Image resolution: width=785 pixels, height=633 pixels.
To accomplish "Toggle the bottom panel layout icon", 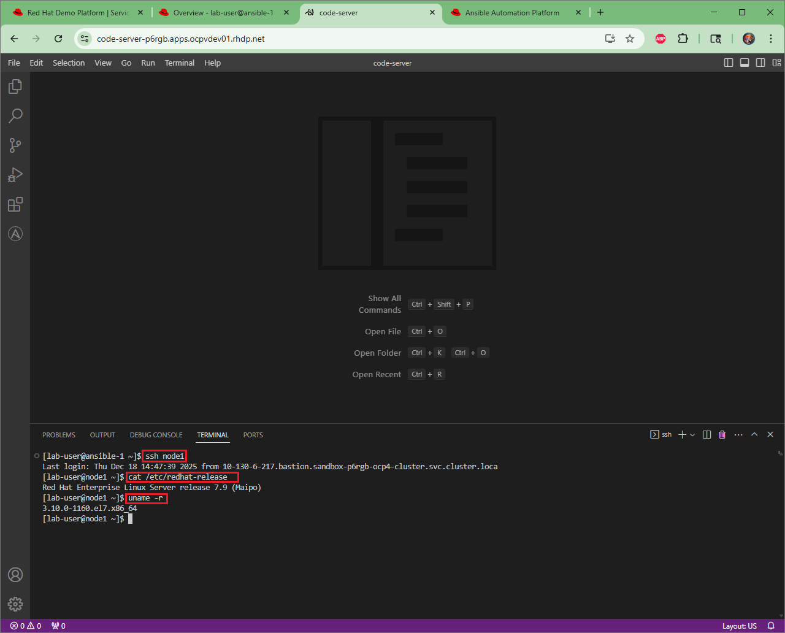I will pyautogui.click(x=745, y=63).
